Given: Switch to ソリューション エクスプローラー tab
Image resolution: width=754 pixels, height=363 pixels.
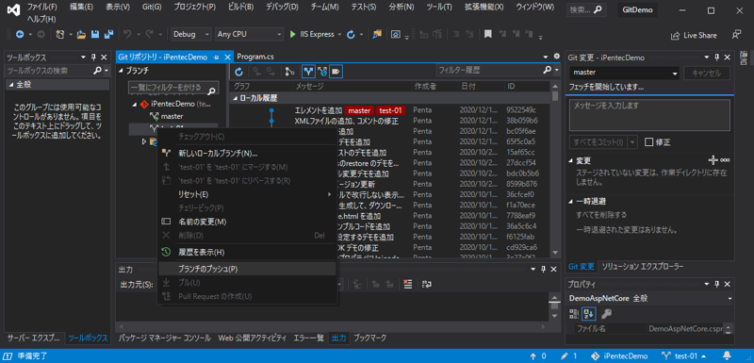Looking at the screenshot, I should (643, 267).
